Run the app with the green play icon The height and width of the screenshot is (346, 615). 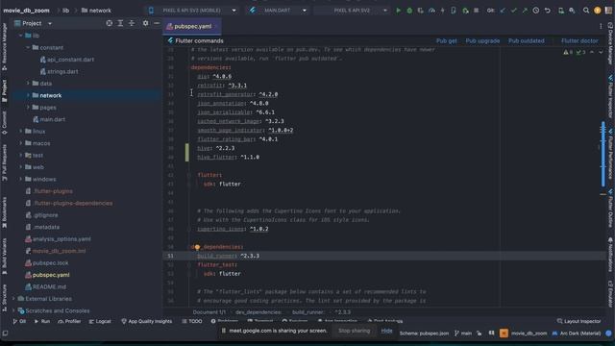point(398,11)
